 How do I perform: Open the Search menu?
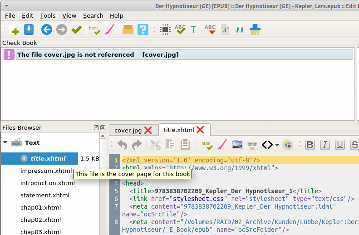tap(93, 16)
